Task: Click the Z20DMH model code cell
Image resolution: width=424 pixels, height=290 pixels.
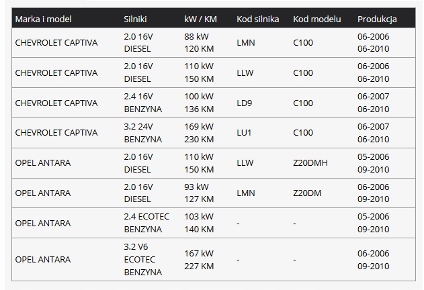Action: 310,163
